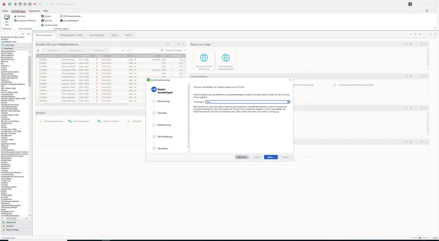Switch to the Auswertungen tab
439x241 pixels.
[x=97, y=35]
